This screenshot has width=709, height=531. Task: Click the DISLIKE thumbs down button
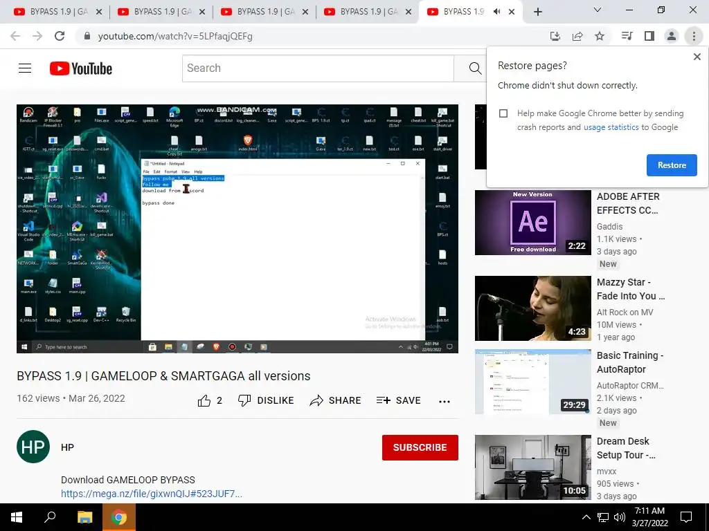click(267, 400)
